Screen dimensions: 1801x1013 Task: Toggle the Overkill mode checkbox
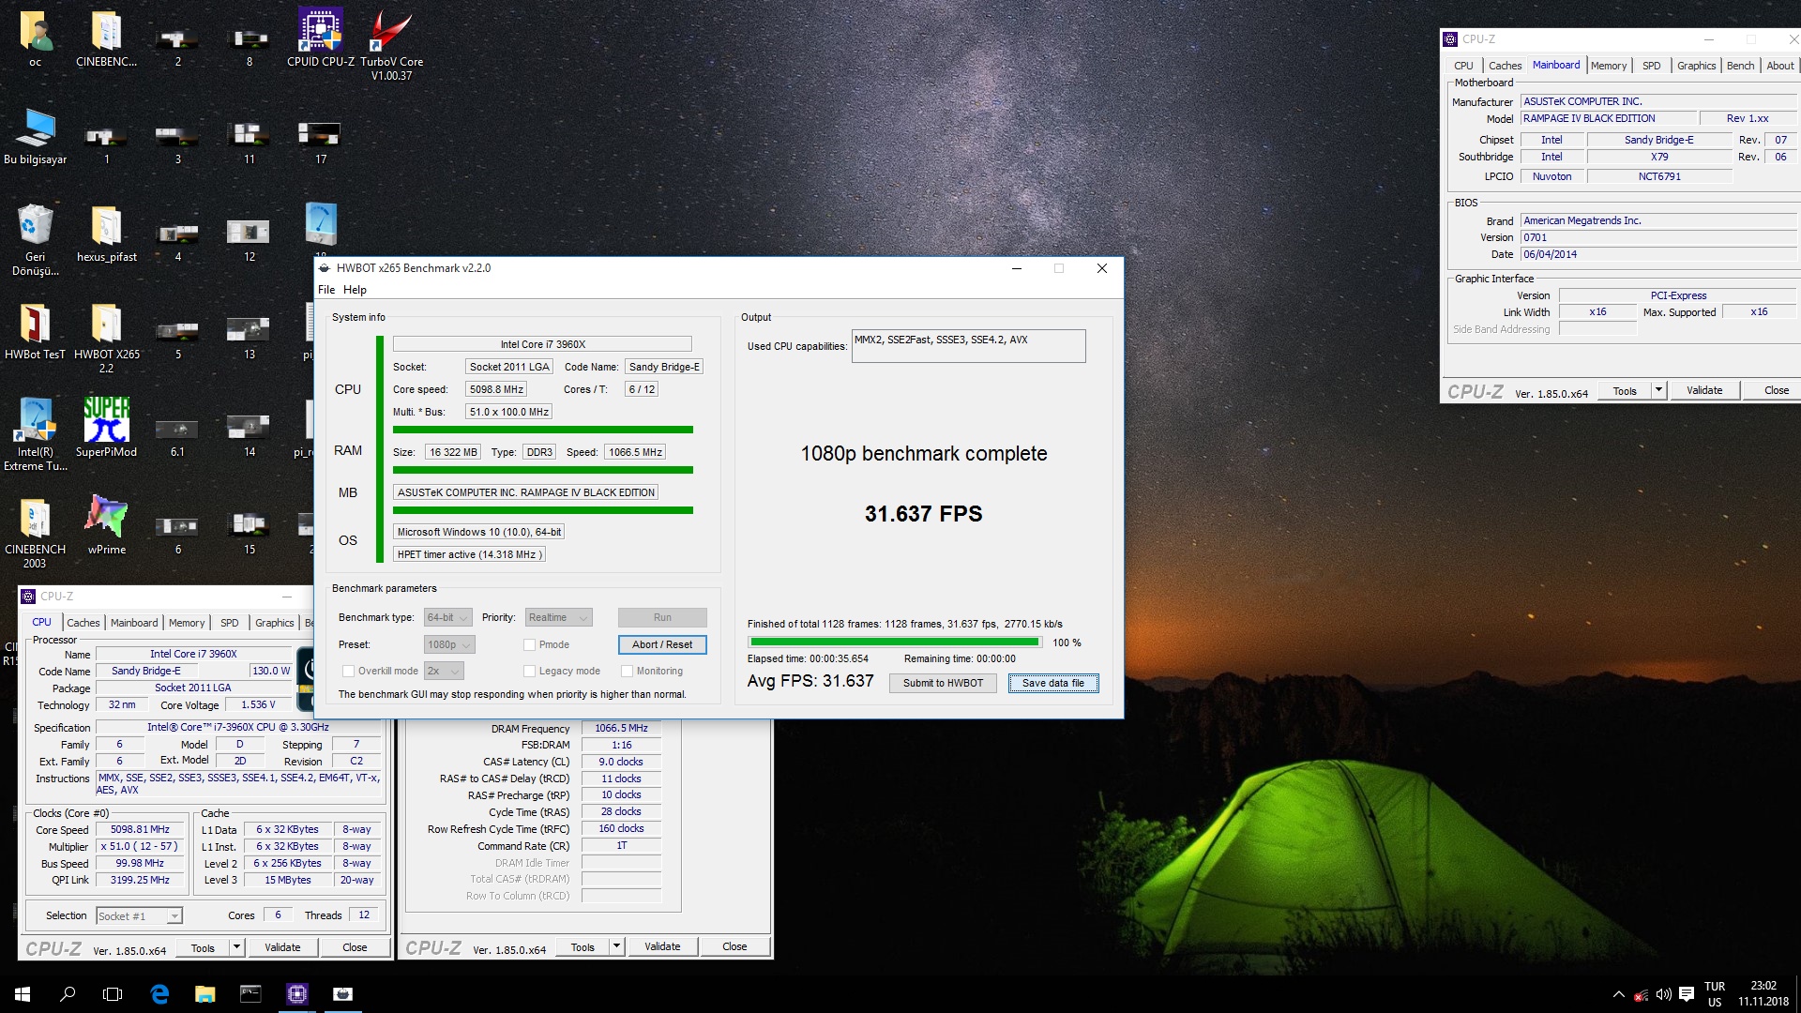[x=349, y=672]
